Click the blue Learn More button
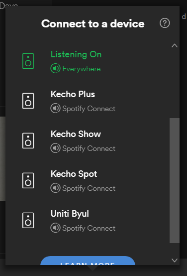This screenshot has height=276, width=187. coord(88,261)
